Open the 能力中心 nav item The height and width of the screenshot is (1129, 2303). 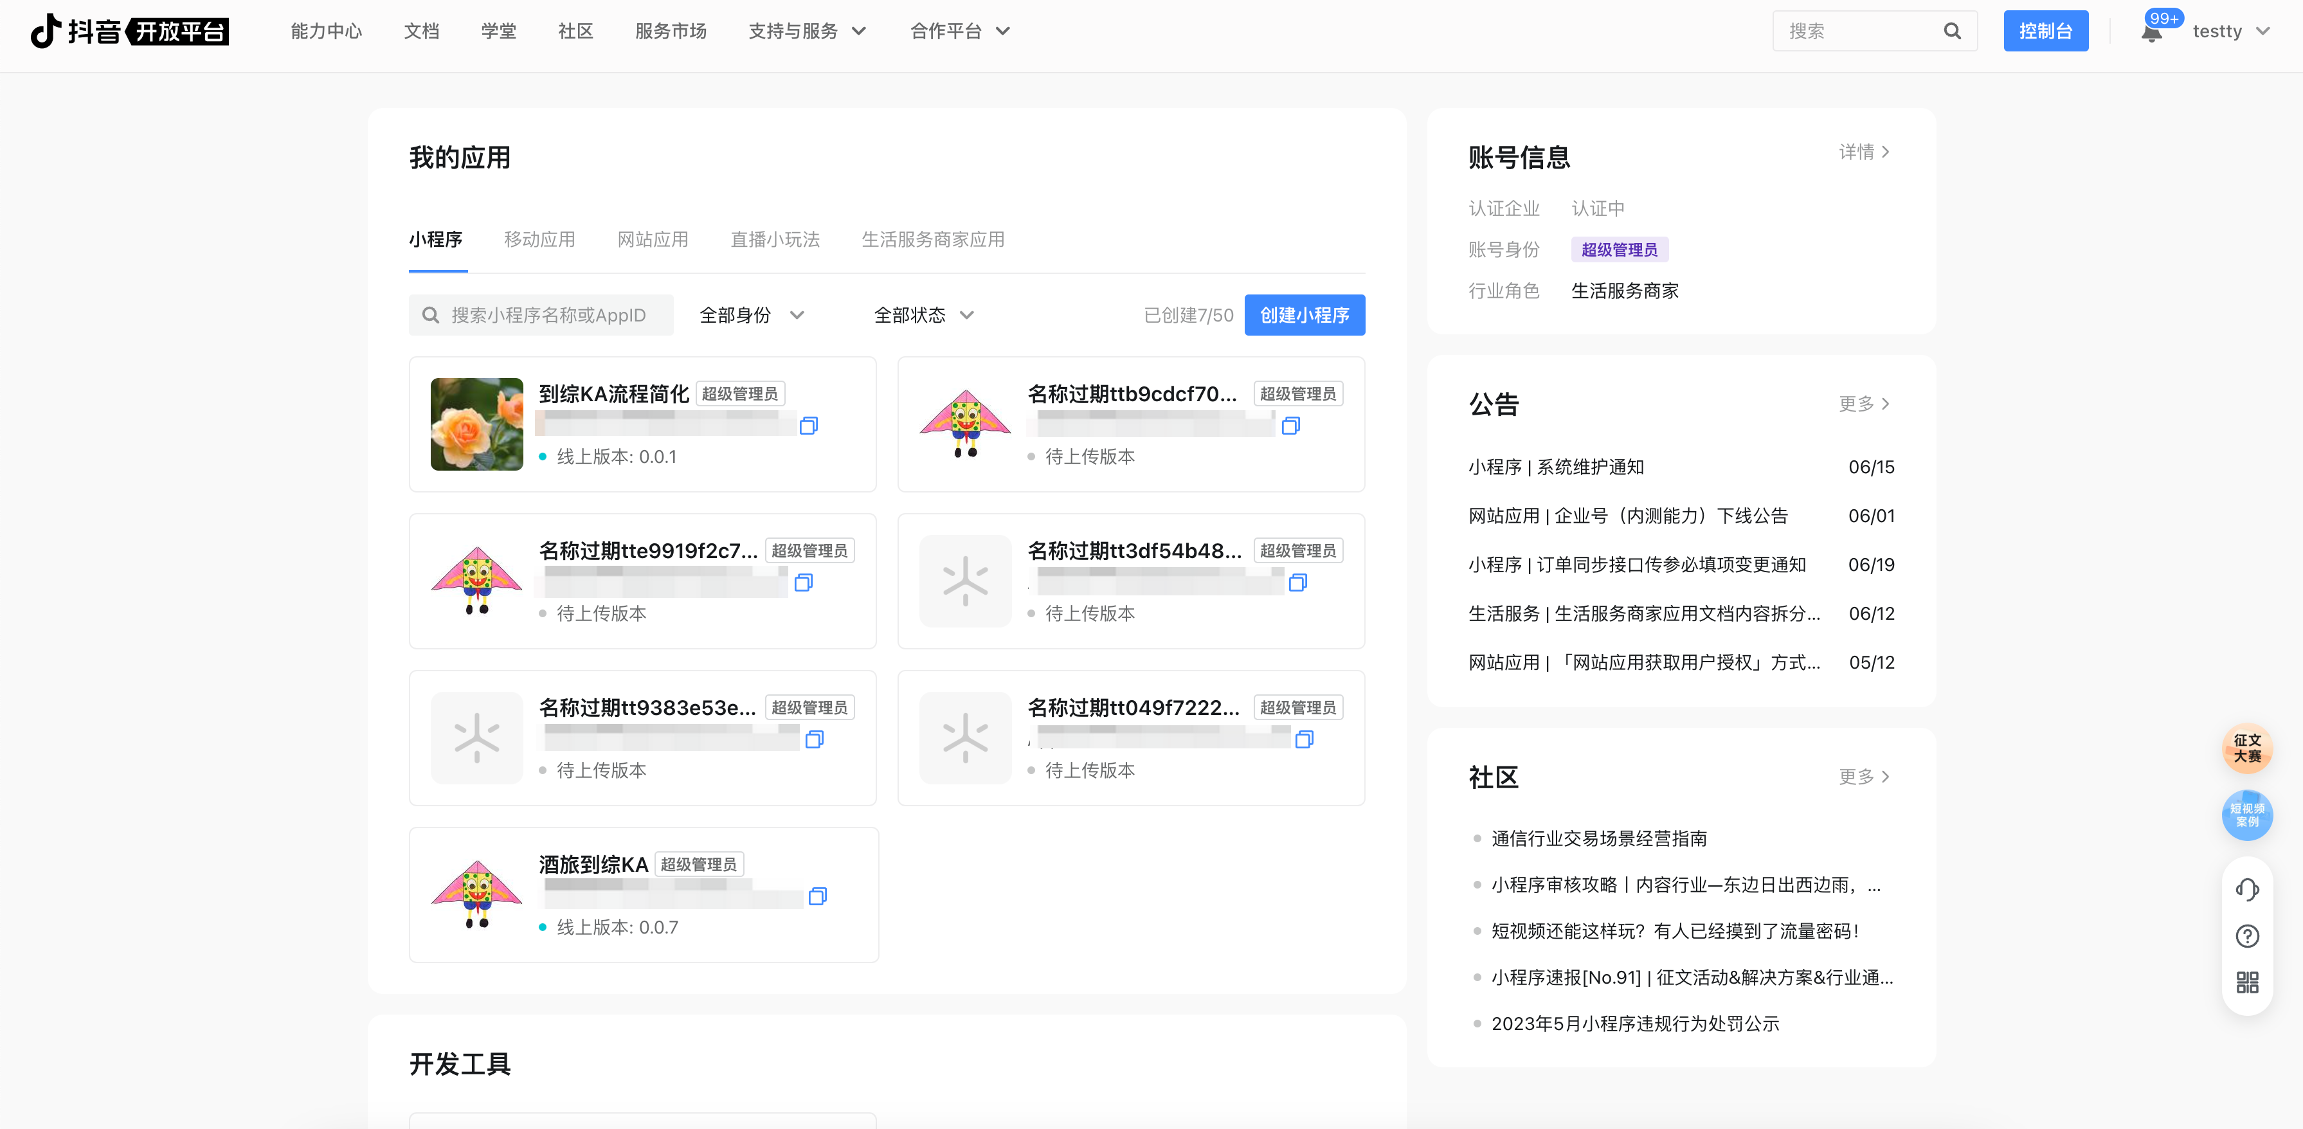pos(327,32)
